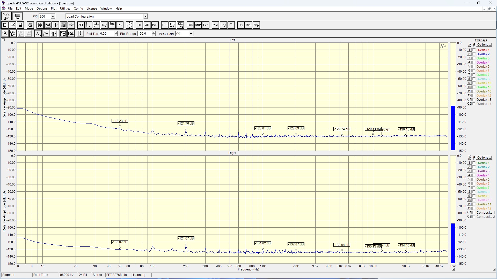Screen dimensions: 497x279
Task: Switch to bar graph plot style
Action: 54,34
